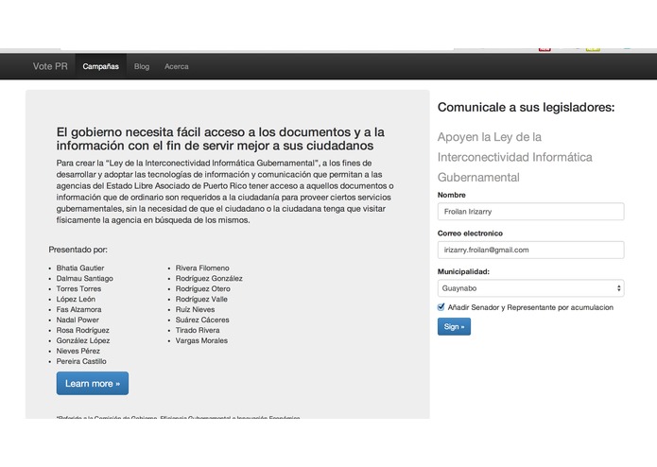
Task: Select the Rodríguez Valle list entry
Action: [x=201, y=299]
